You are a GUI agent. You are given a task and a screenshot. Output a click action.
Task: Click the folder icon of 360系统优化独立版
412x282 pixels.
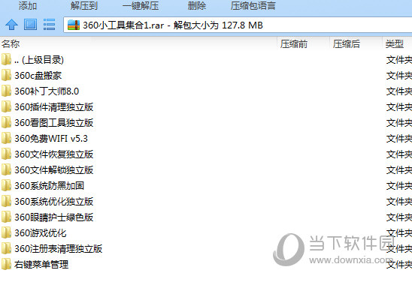click(x=6, y=201)
